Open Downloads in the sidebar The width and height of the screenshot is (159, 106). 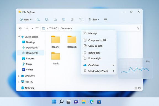(x=30, y=47)
